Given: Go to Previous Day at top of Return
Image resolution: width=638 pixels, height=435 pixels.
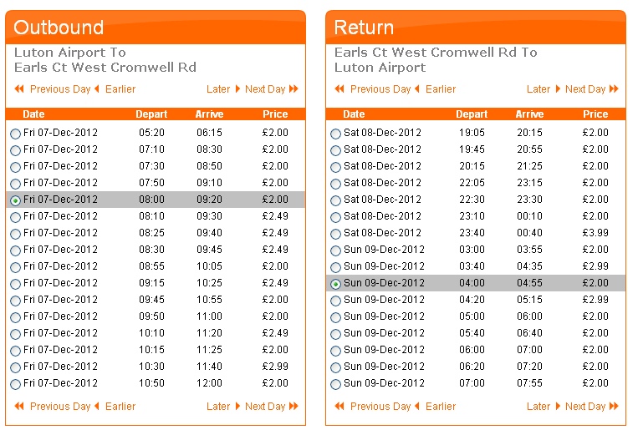Looking at the screenshot, I should (380, 89).
